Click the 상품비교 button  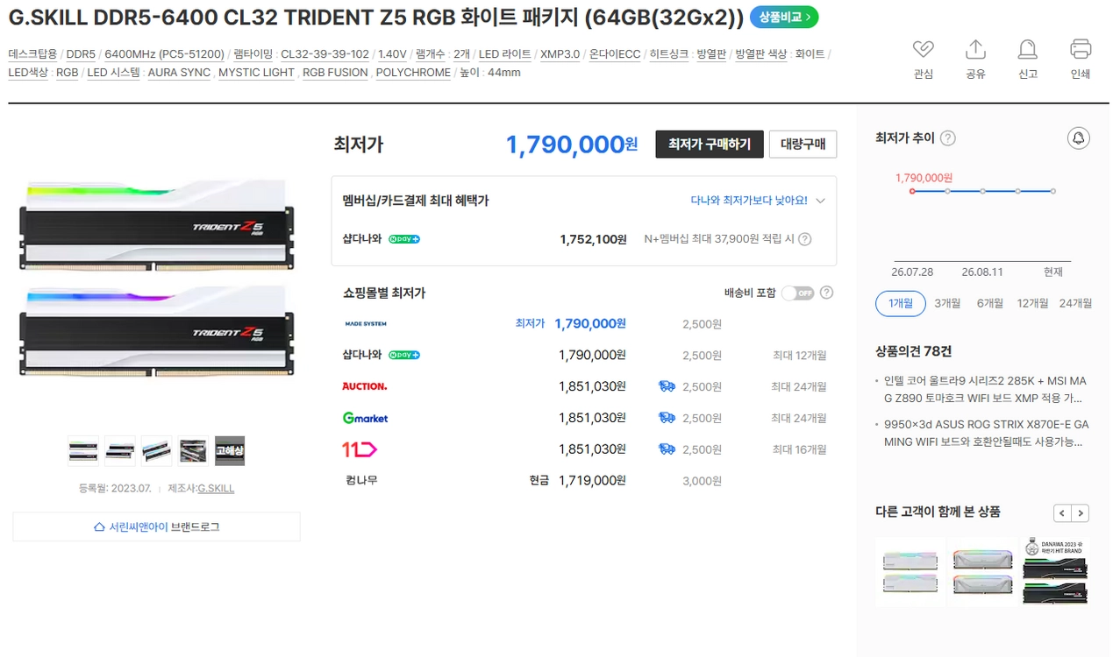784,17
